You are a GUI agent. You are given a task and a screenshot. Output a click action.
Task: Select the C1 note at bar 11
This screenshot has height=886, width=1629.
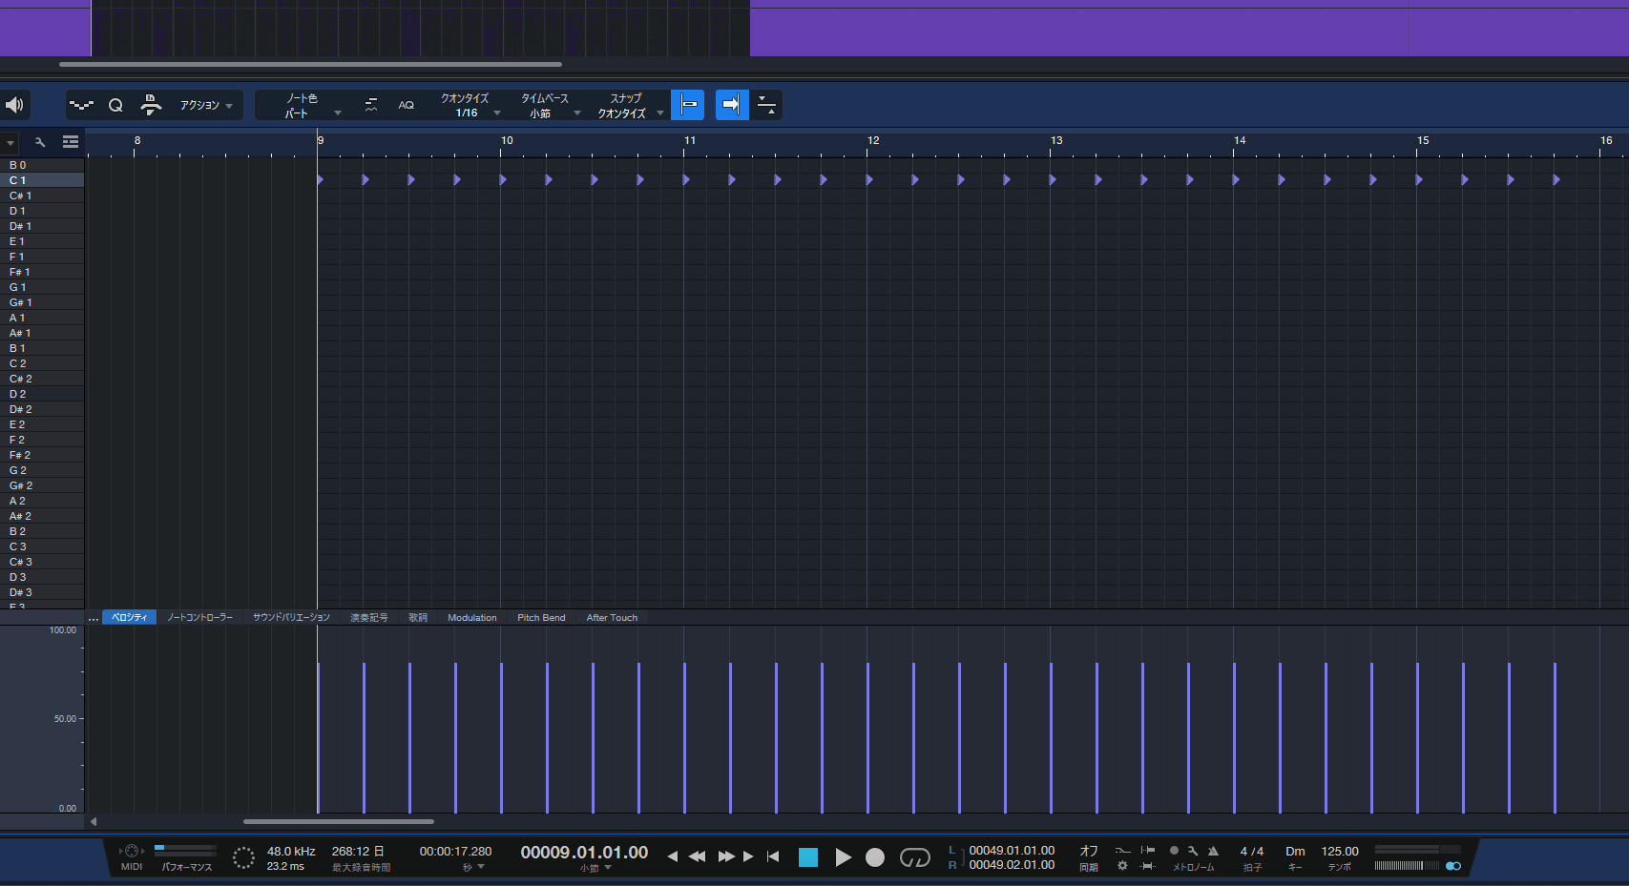[x=687, y=179]
